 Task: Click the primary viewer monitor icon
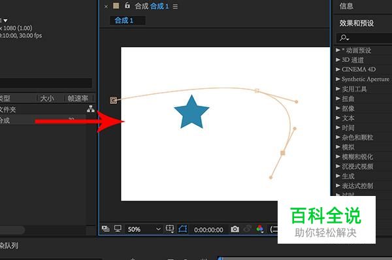tap(118, 229)
